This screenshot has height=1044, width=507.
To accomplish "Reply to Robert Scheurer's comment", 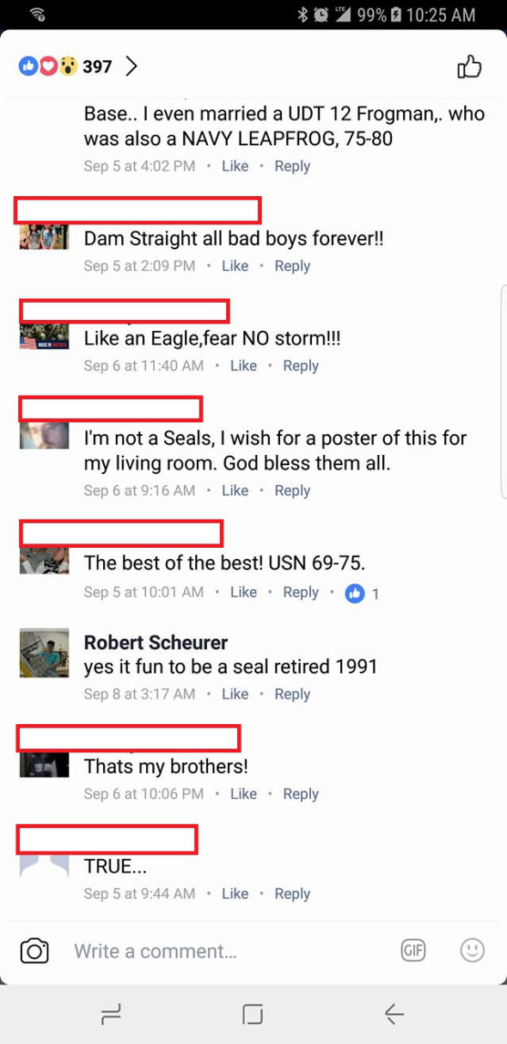I will [x=292, y=694].
